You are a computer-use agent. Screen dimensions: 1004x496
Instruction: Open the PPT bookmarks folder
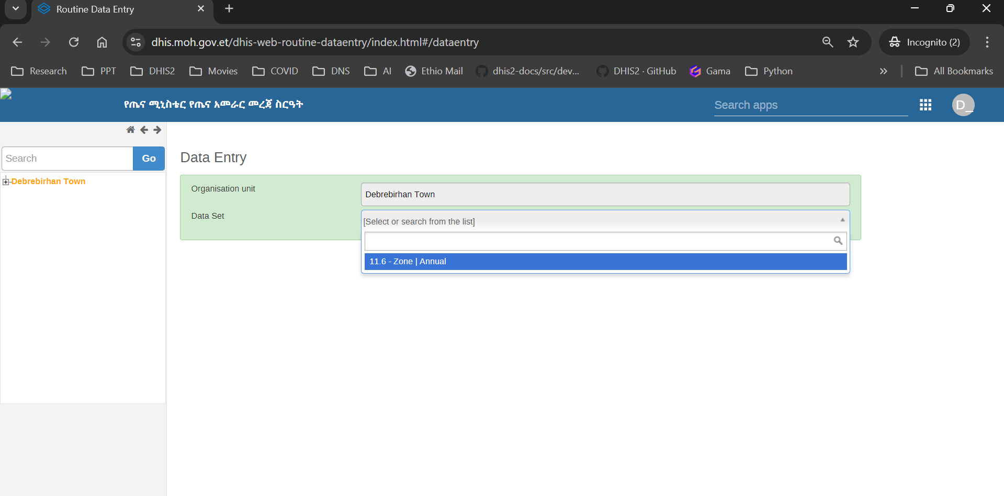point(99,71)
